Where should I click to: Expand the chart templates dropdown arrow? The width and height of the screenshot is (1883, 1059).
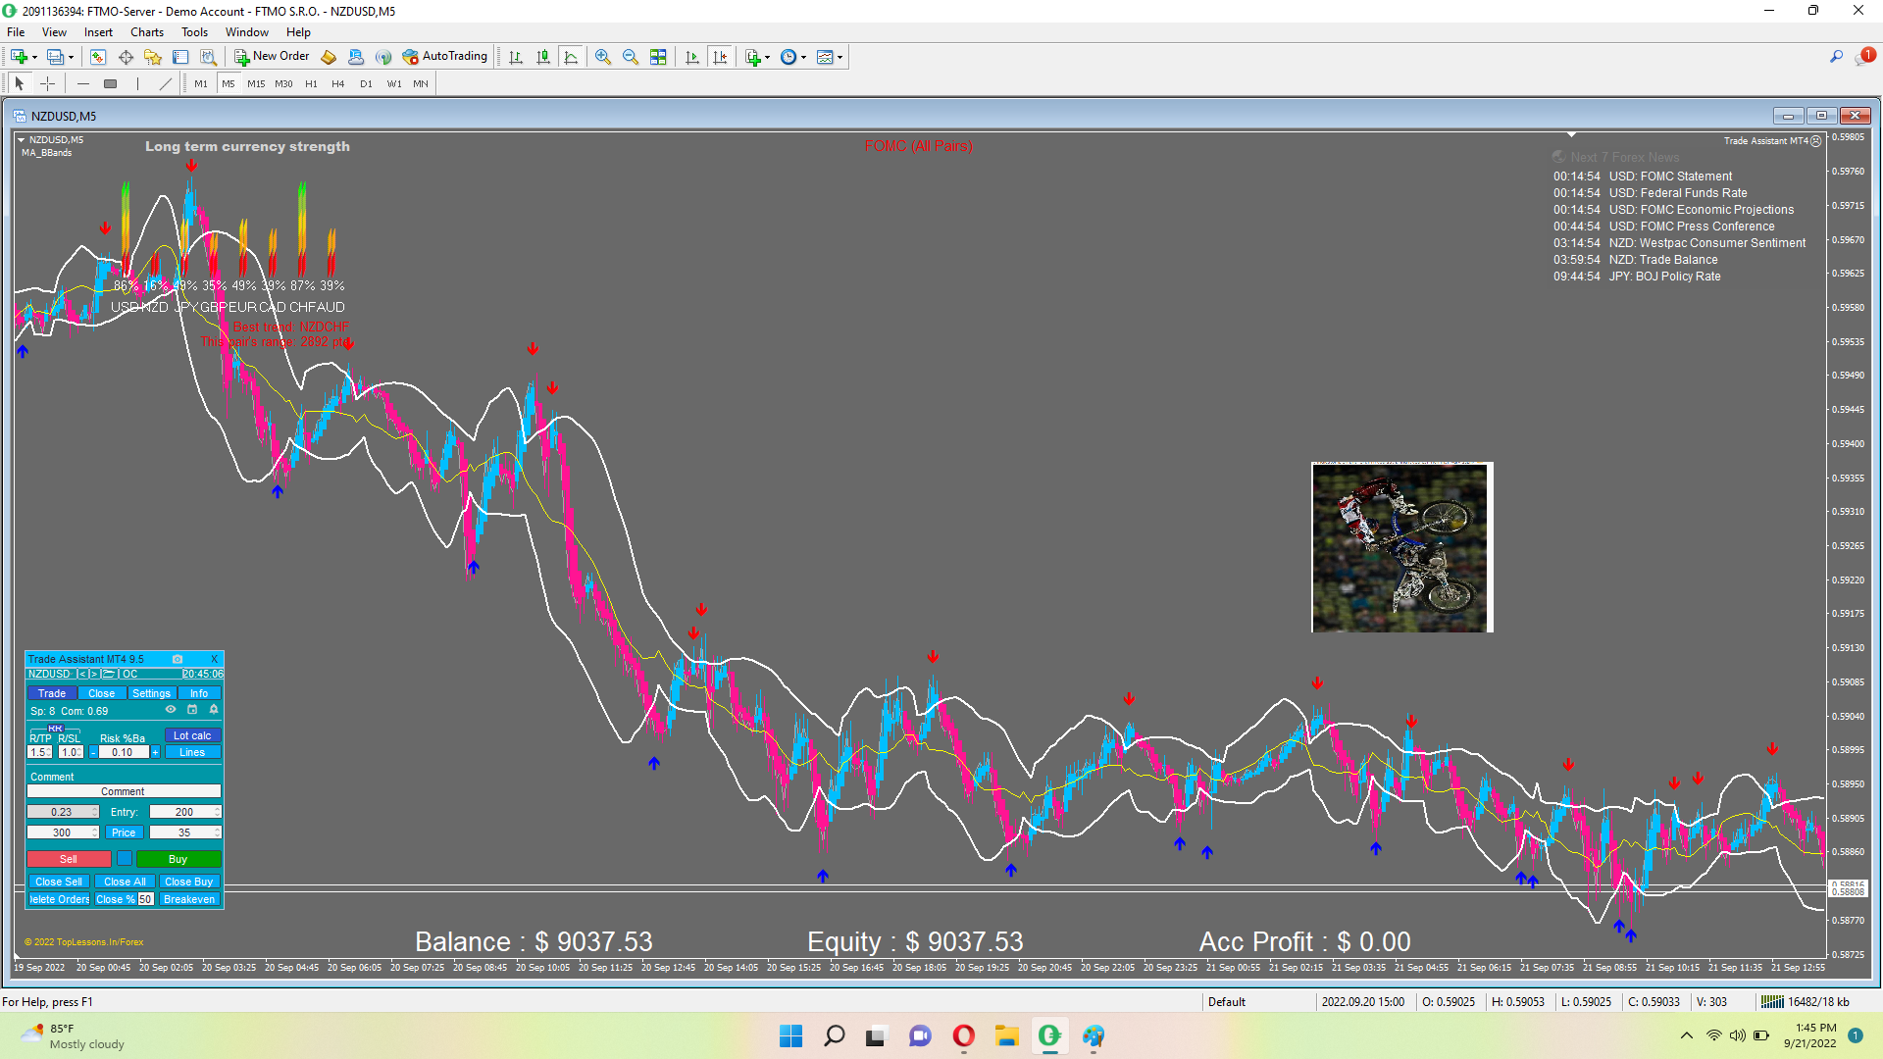tap(840, 57)
